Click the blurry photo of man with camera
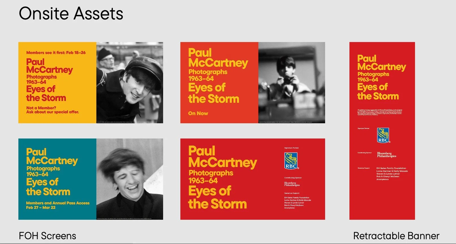This screenshot has height=244, width=456. point(291,82)
